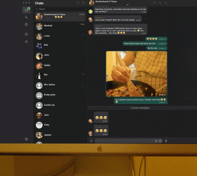Click the attach plus button
The width and height of the screenshot is (197, 176).
pyautogui.click(x=91, y=141)
